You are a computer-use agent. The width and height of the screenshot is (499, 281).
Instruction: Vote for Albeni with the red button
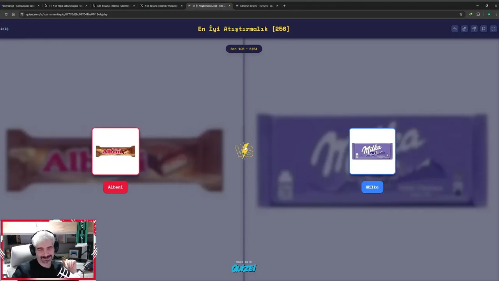click(115, 187)
